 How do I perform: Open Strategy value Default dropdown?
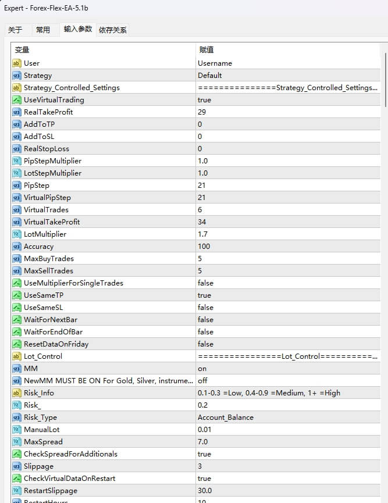click(x=288, y=76)
